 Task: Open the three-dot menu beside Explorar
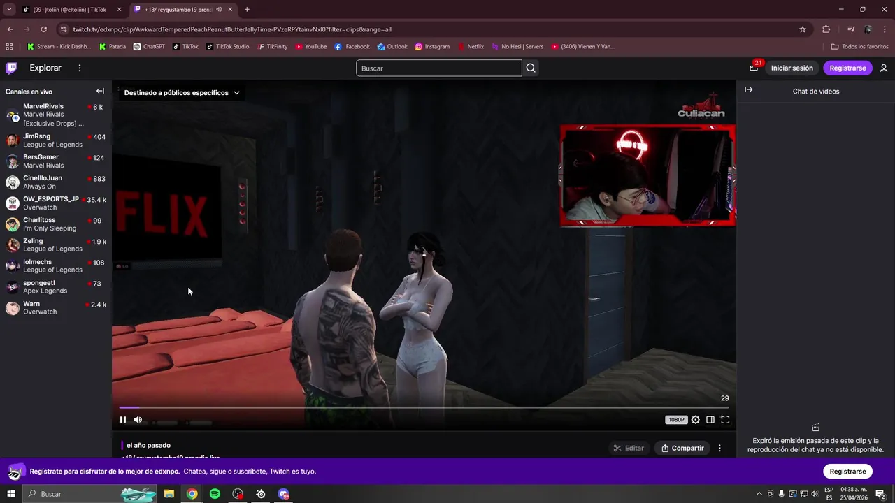click(80, 68)
